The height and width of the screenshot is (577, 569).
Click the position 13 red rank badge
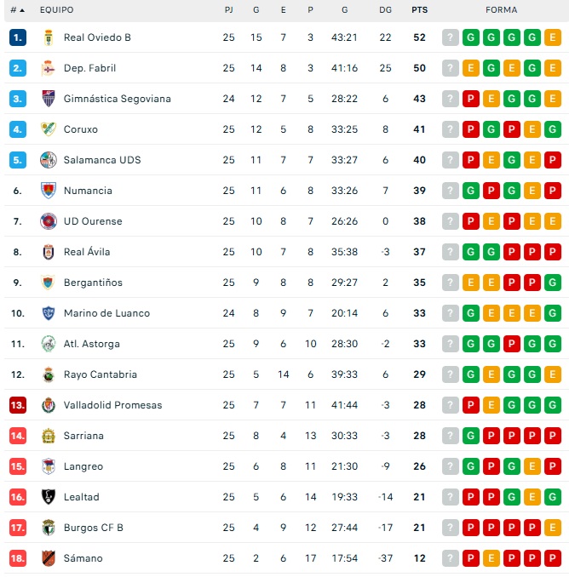pos(18,405)
